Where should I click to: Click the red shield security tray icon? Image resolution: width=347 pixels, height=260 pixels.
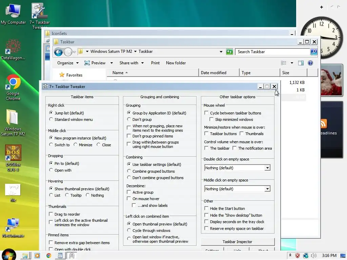click(298, 256)
